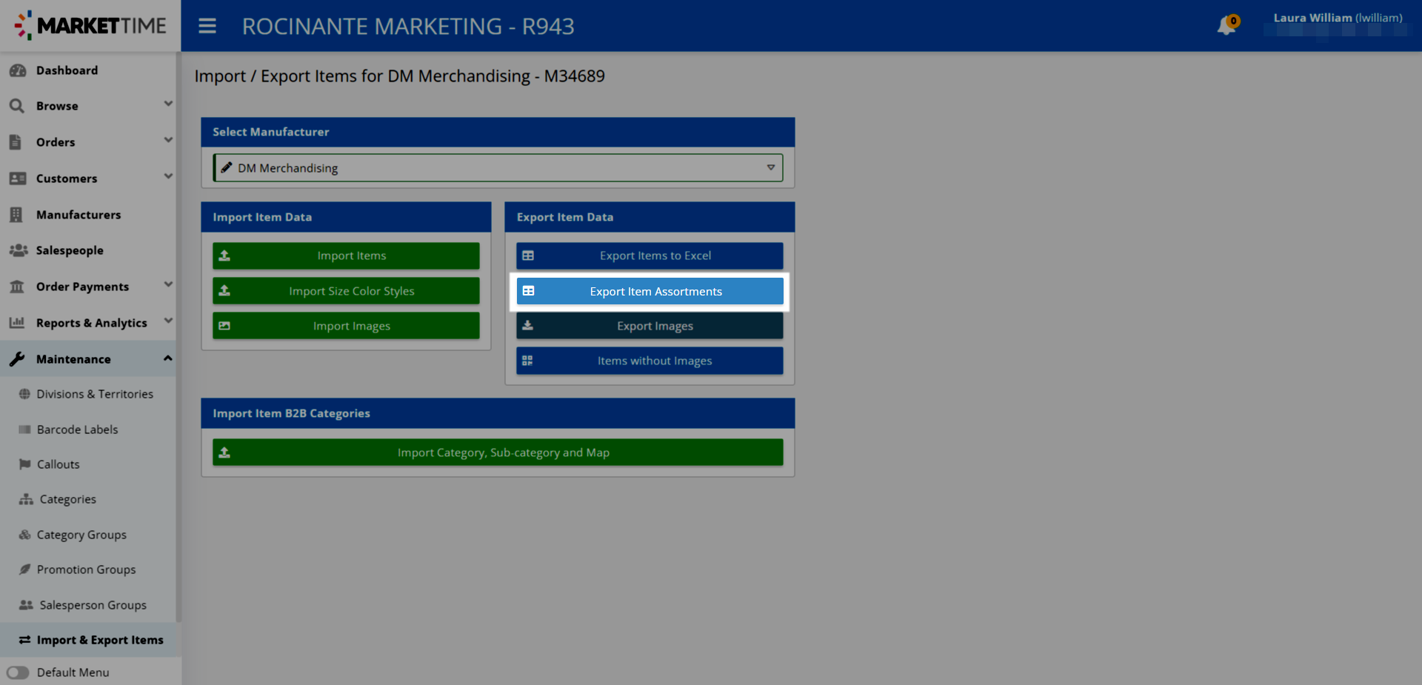Click the sidebar vertical scrollbar
The height and width of the screenshot is (685, 1422).
click(x=178, y=337)
